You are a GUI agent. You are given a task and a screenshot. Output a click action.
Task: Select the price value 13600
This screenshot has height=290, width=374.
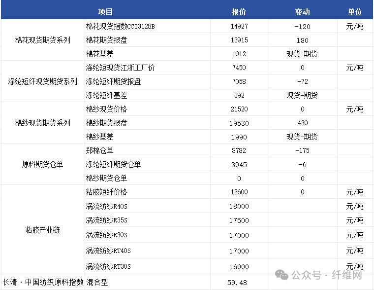coord(239,192)
